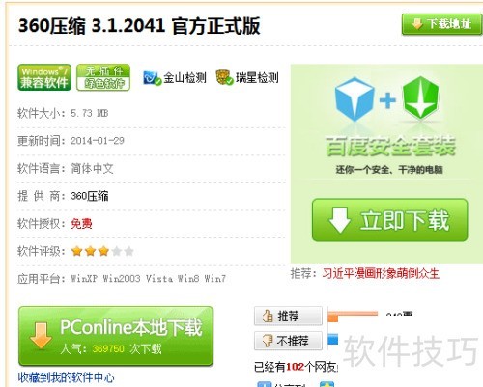The height and width of the screenshot is (387, 483).
Task: Open the 习近平漫画形象萌倒众生 recommended link
Action: [x=381, y=274]
